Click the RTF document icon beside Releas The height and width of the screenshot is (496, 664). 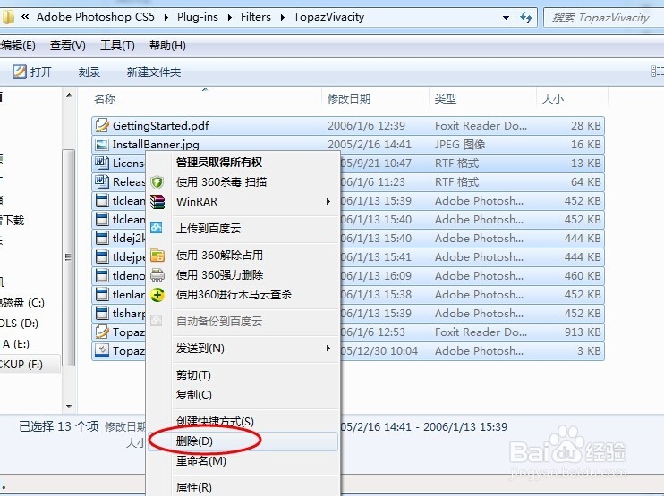click(102, 181)
